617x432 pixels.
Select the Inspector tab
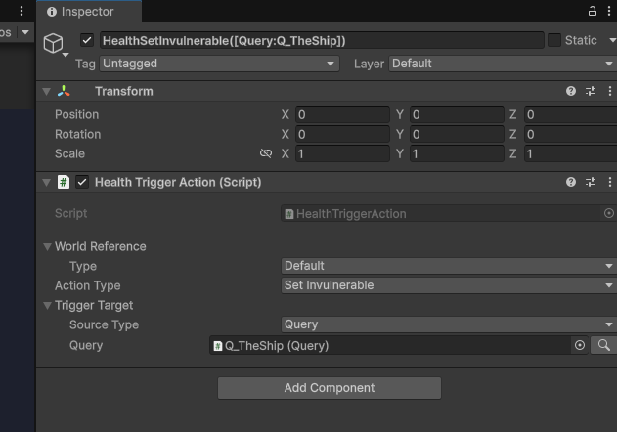(89, 12)
